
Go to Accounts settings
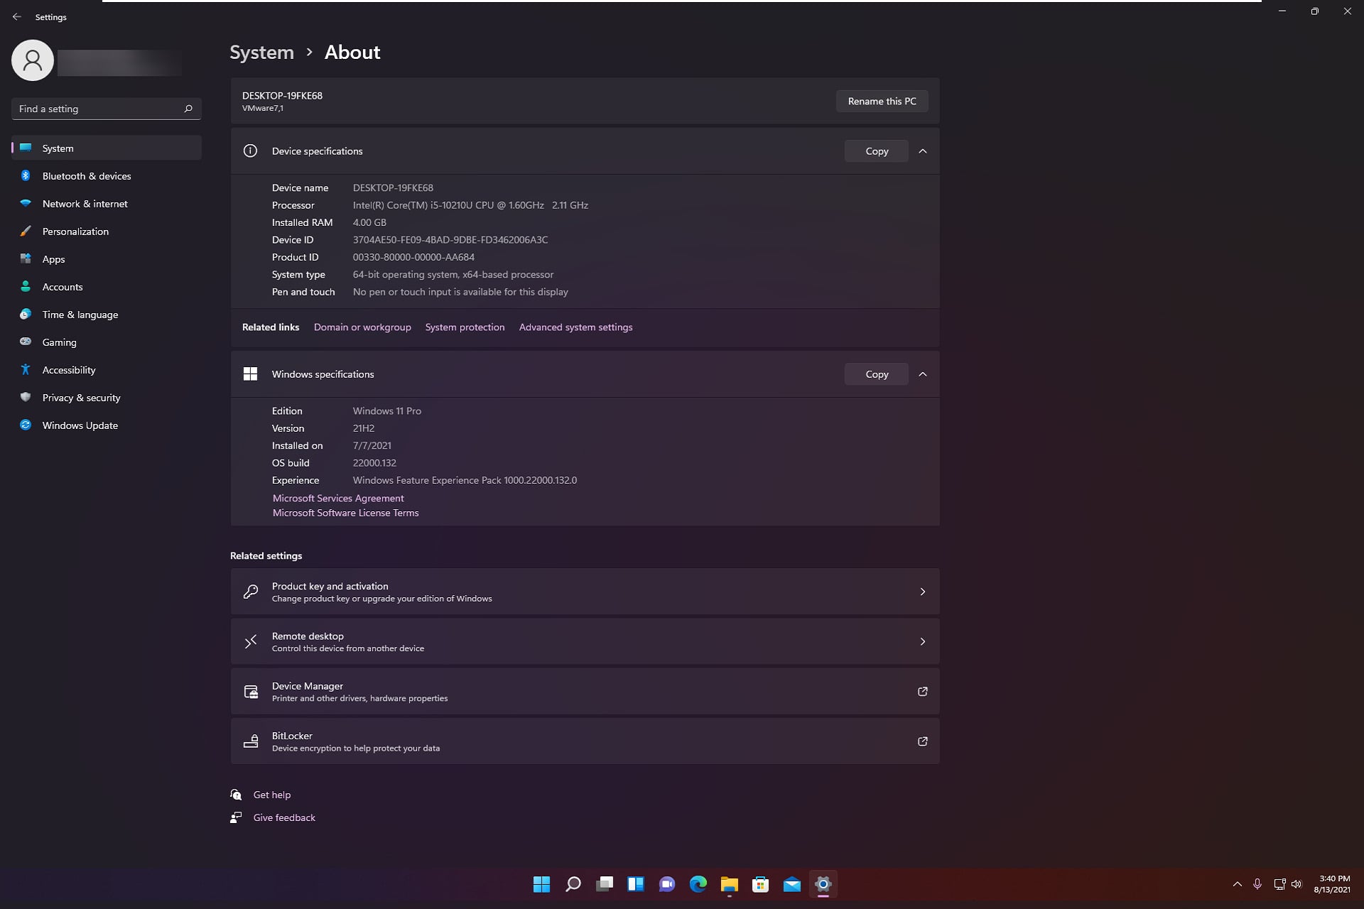[63, 286]
